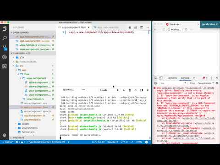
Task: Open the editor more actions ellipsis
Action: pos(148,27)
